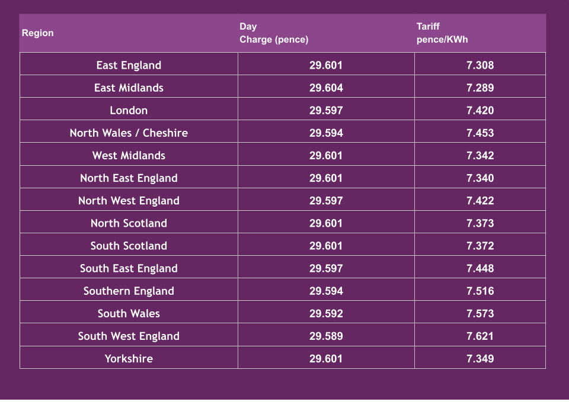Select the South East England cell
The width and height of the screenshot is (569, 402).
129,268
